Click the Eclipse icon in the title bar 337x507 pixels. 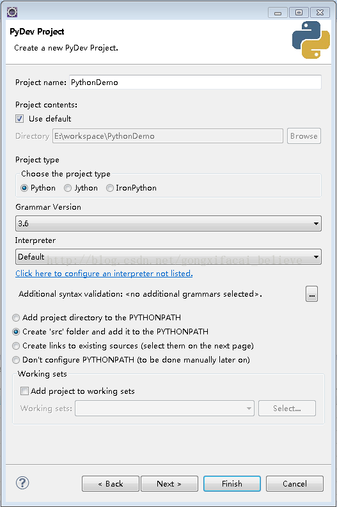[12, 12]
